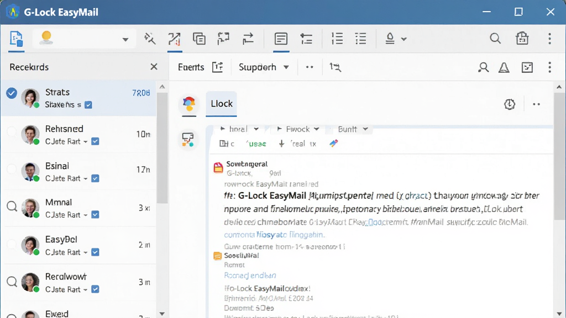This screenshot has width=566, height=318.
Task: Open the Fuerits tab
Action: (x=191, y=67)
